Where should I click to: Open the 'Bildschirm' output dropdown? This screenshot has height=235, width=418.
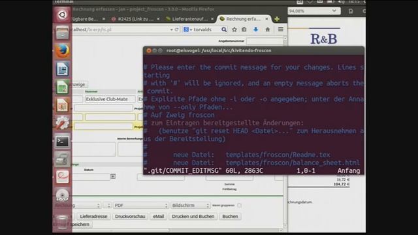pyautogui.click(x=190, y=206)
